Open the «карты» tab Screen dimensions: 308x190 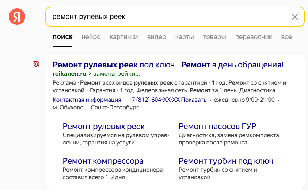pos(185,37)
